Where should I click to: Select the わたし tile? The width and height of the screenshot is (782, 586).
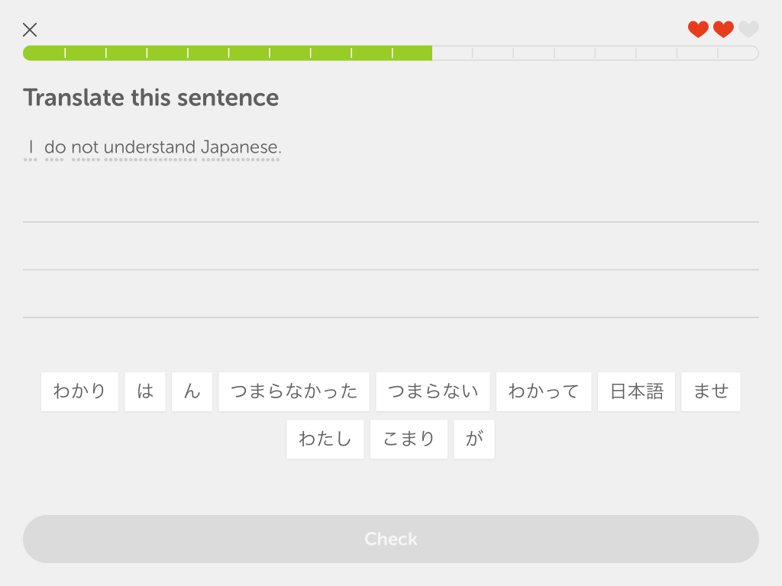click(325, 439)
